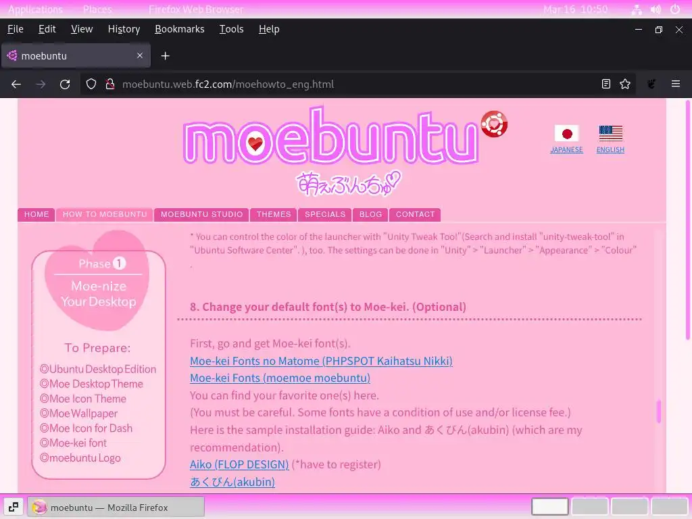
Task: Click the moebuntu Logo sidebar item
Action: [80, 458]
